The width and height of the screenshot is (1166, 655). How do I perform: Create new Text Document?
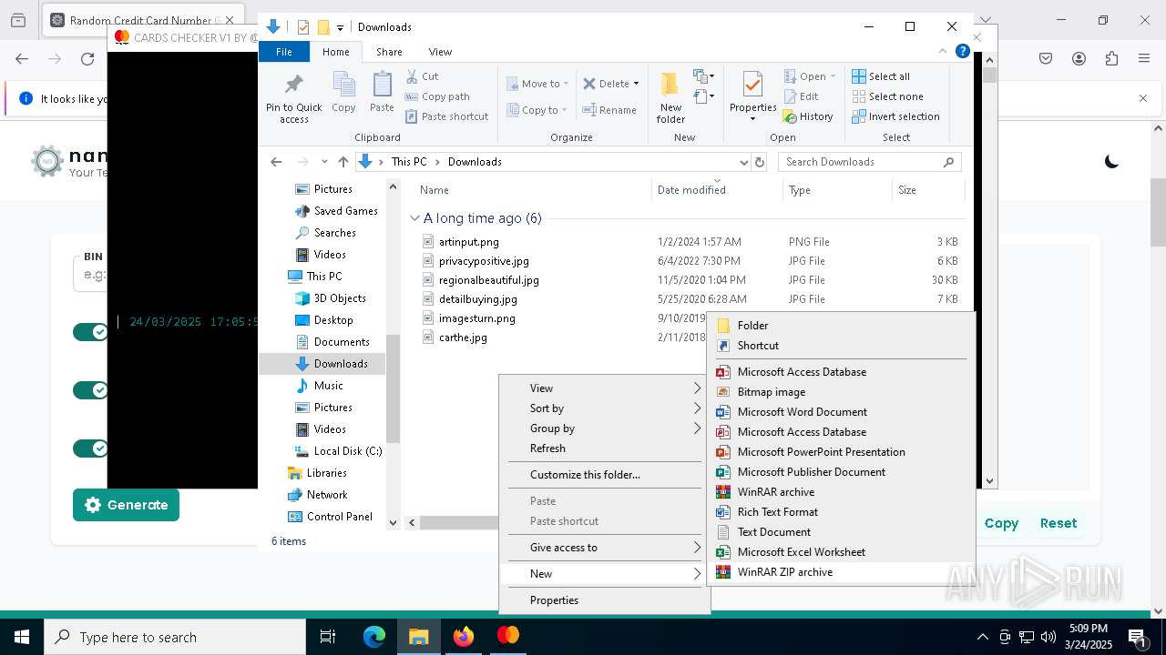841,532
